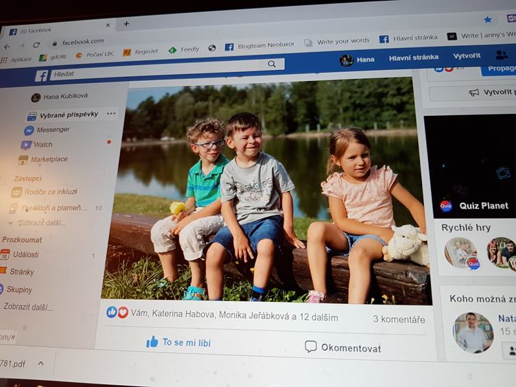Open friend requests icon in top bar
Screen dimensions: 516x387
[x=502, y=55]
